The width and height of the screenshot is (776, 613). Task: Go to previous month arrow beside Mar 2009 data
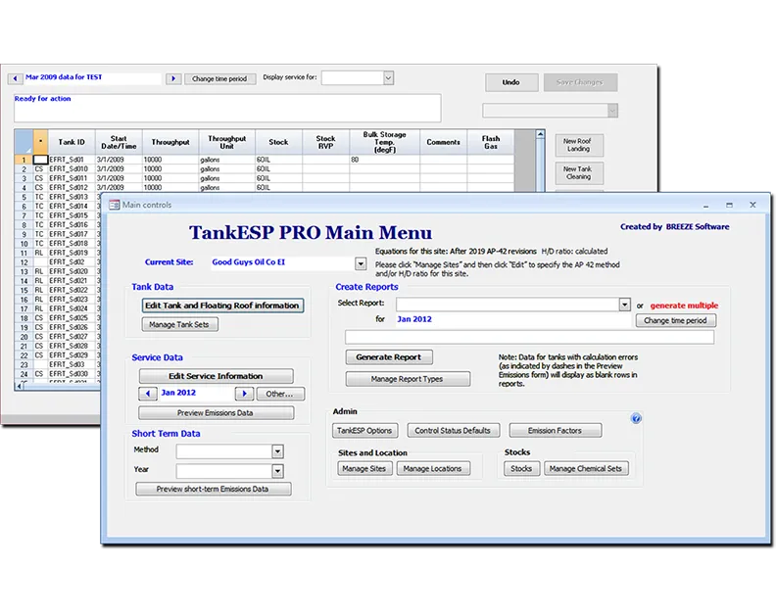[15, 78]
